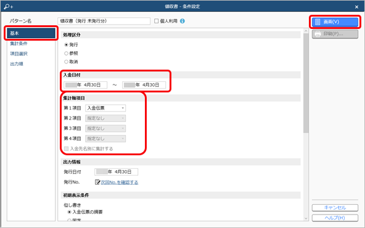This screenshot has width=365, height=228.
Task: Select the 取消 radio button
Action: [x=67, y=62]
